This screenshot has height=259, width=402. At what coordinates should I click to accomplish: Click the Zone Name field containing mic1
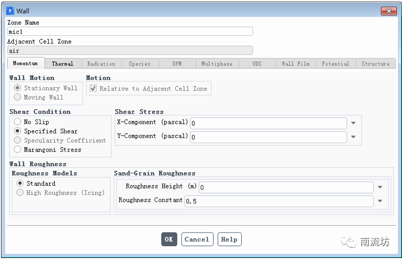tap(130, 32)
